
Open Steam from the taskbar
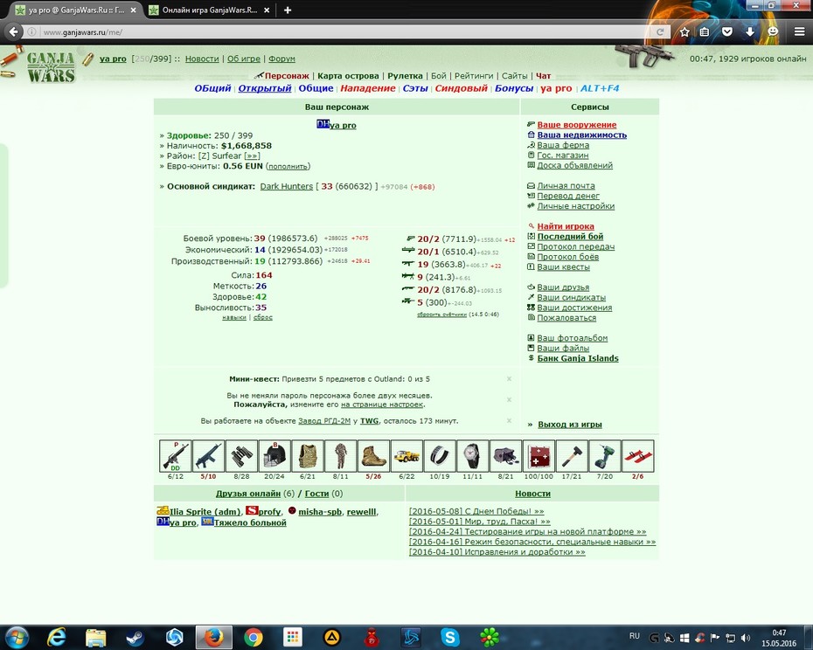click(135, 637)
